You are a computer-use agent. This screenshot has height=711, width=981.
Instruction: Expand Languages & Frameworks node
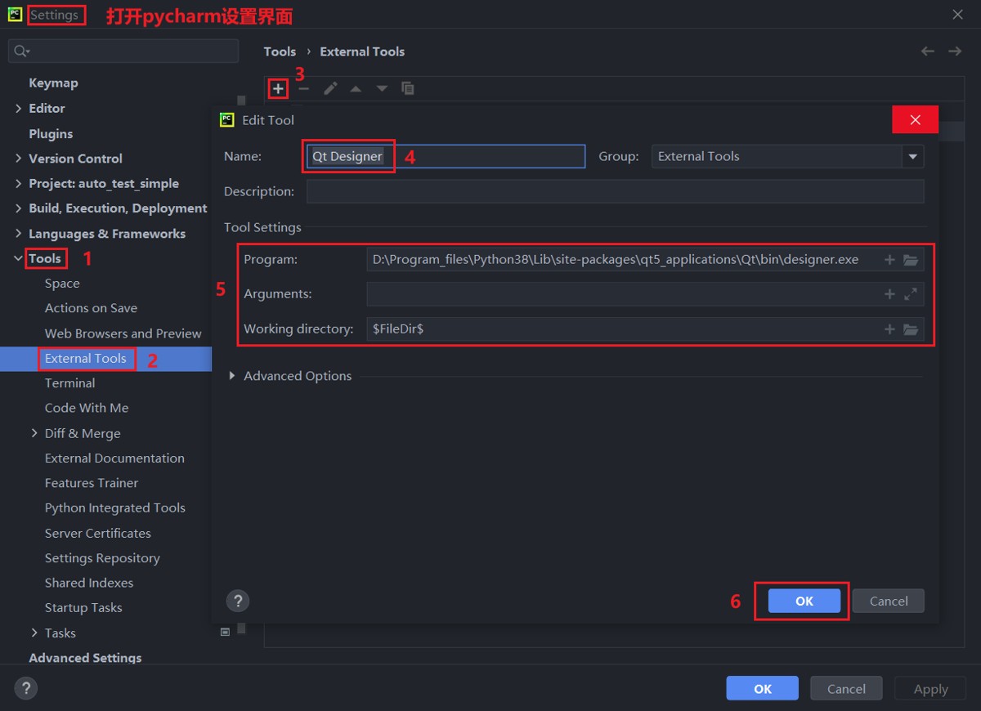pos(19,234)
